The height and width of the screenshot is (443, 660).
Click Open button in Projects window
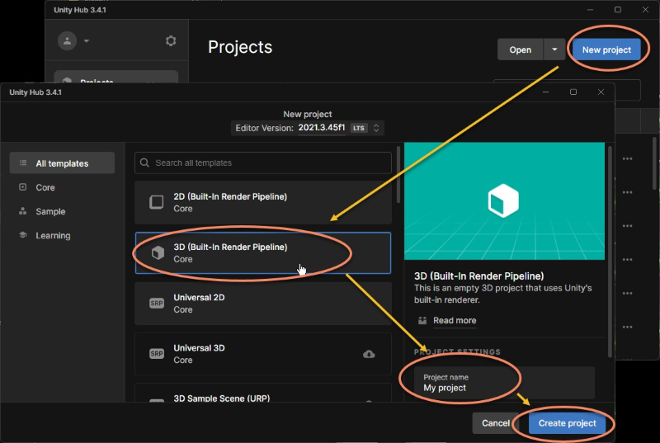(521, 49)
